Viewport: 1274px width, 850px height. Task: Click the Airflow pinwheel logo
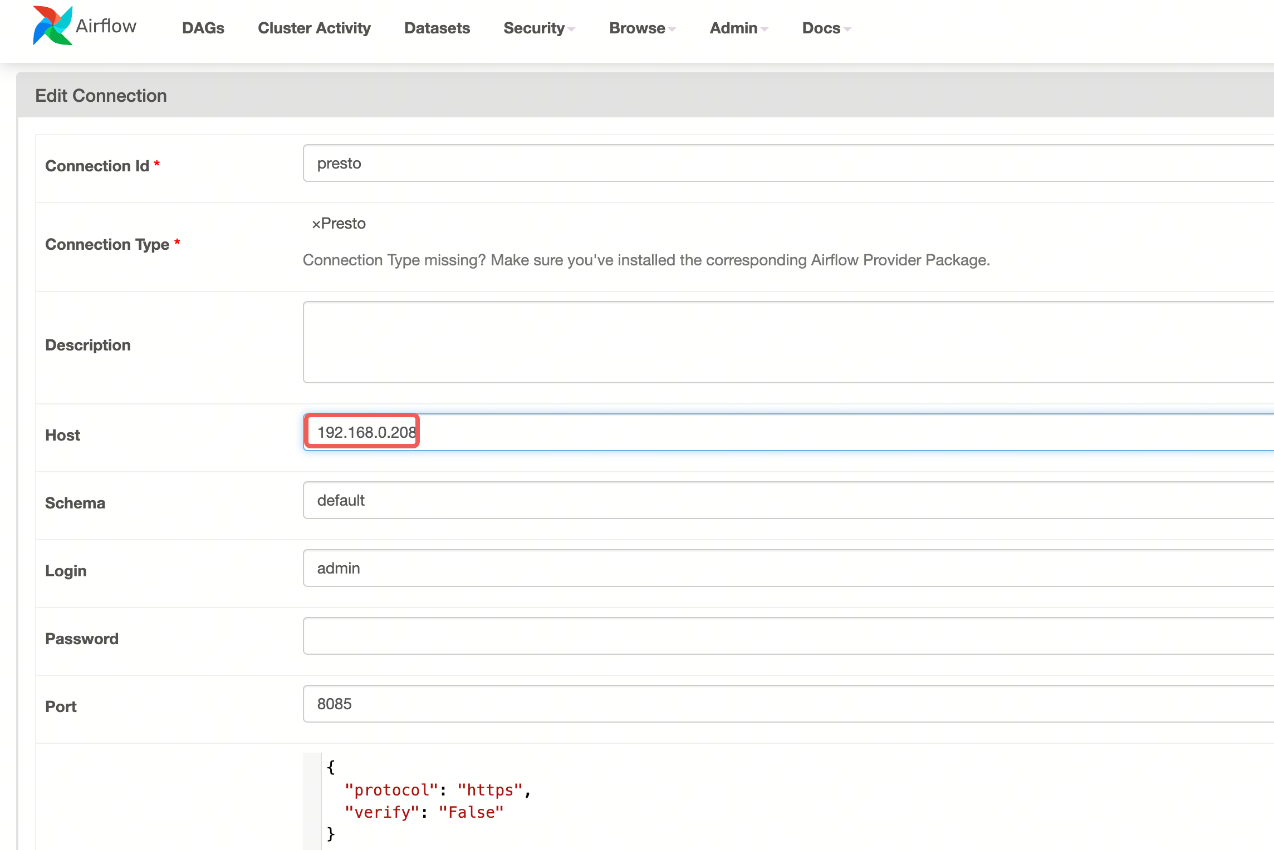(52, 26)
